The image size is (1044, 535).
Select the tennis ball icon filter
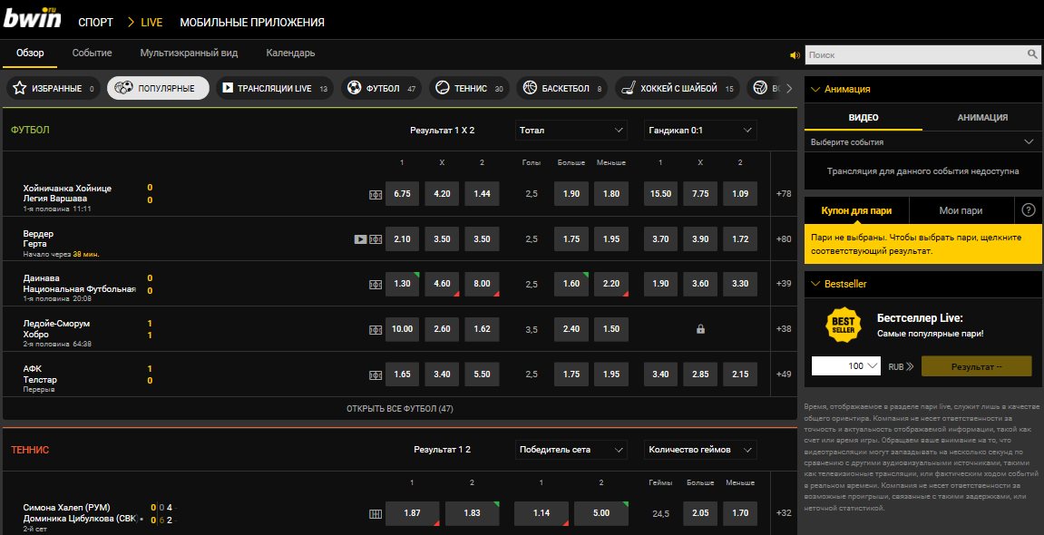tap(443, 88)
